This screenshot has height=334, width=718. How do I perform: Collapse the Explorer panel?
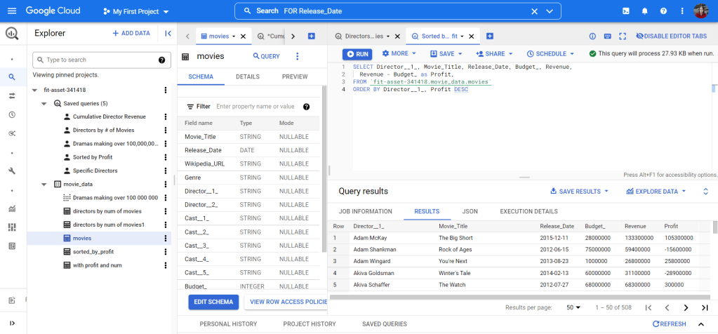click(x=168, y=33)
